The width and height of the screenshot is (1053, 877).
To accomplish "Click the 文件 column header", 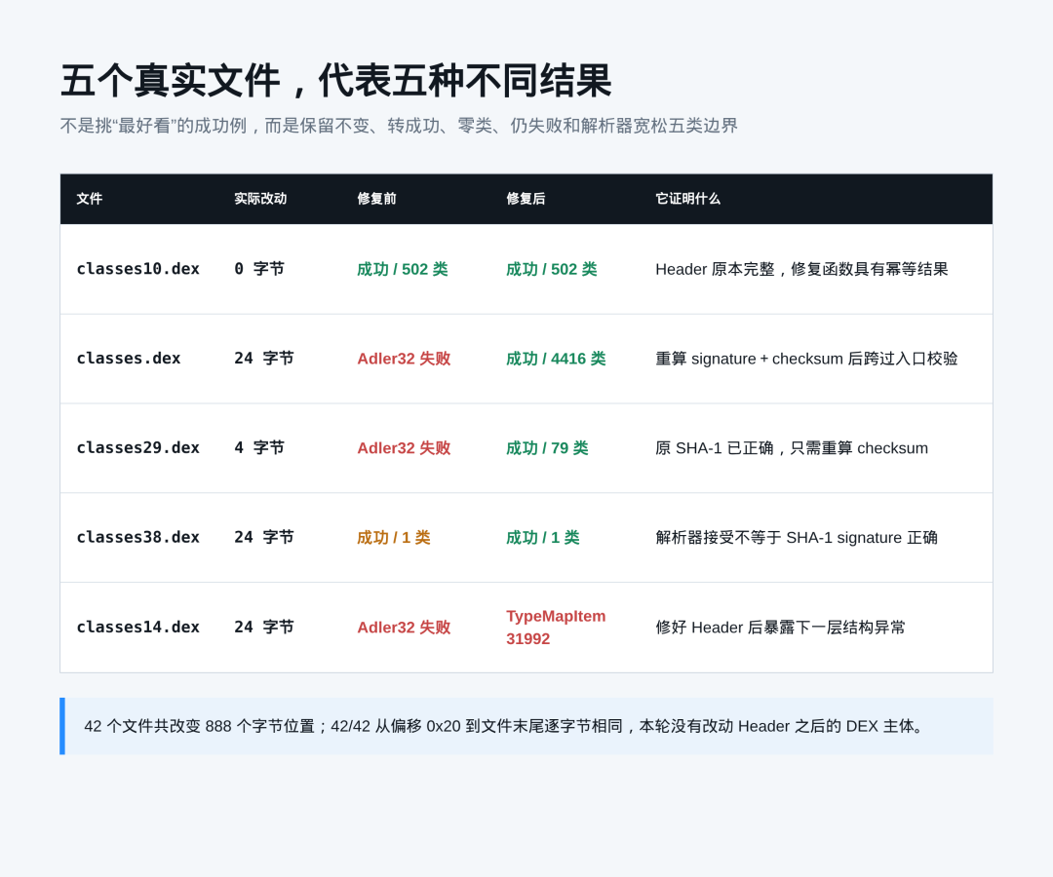I will 90,199.
